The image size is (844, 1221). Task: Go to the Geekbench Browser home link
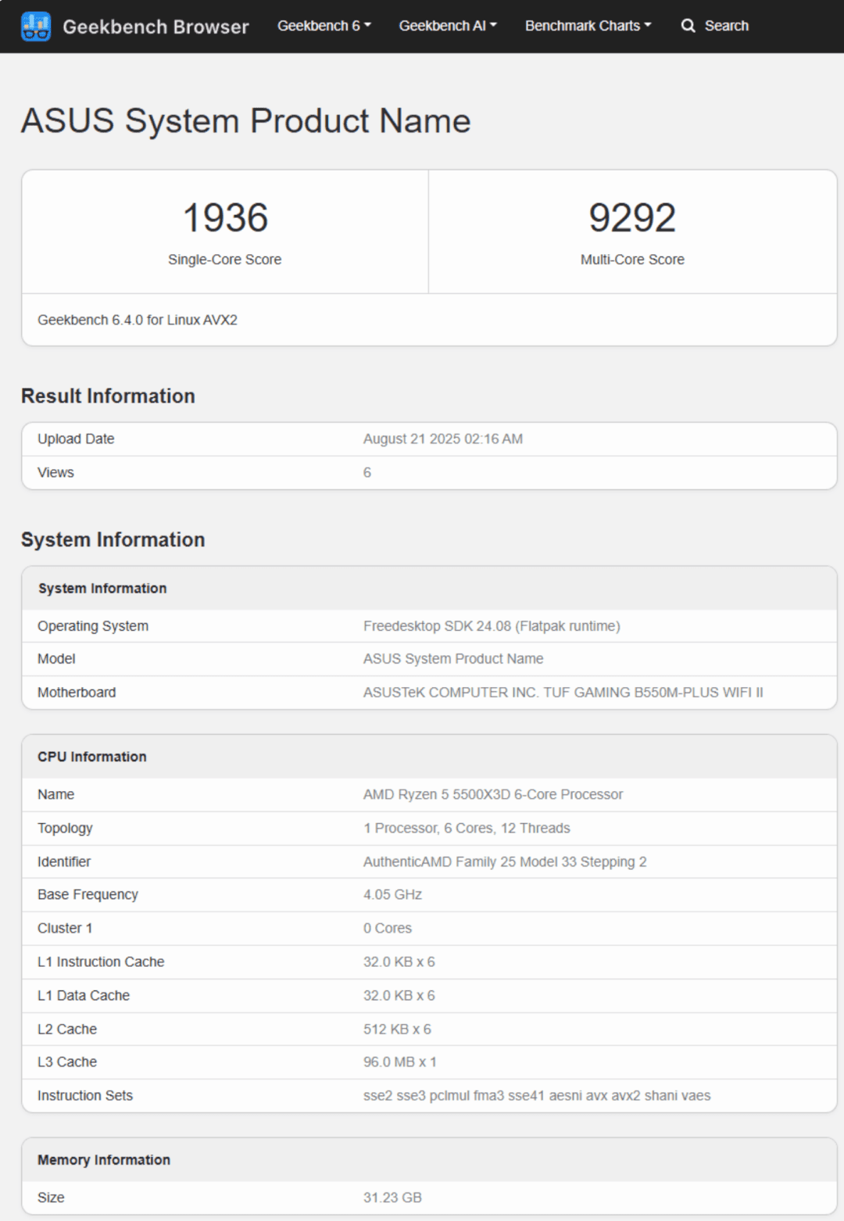click(156, 27)
